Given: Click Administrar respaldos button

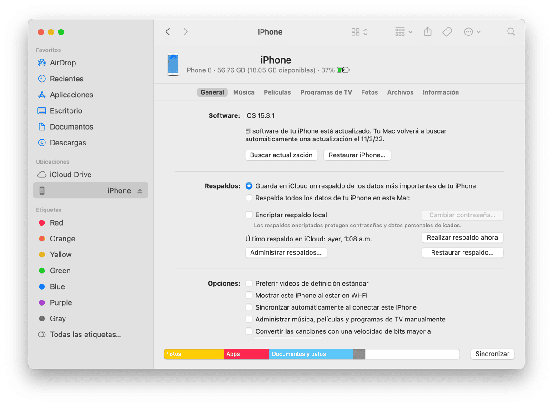Looking at the screenshot, I should tap(286, 252).
